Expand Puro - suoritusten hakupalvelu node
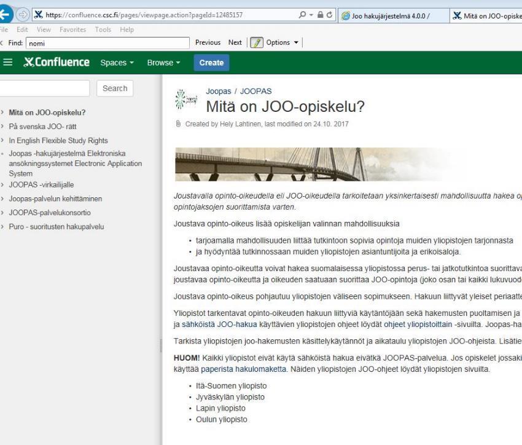This screenshot has width=522, height=445. pos(2,227)
